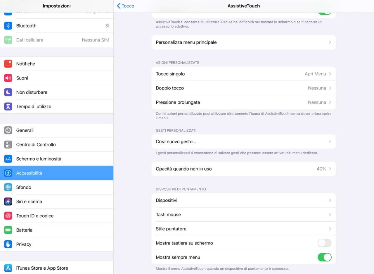Image resolution: width=374 pixels, height=274 pixels.
Task: Open Doppio tocco action chooser
Action: point(243,88)
